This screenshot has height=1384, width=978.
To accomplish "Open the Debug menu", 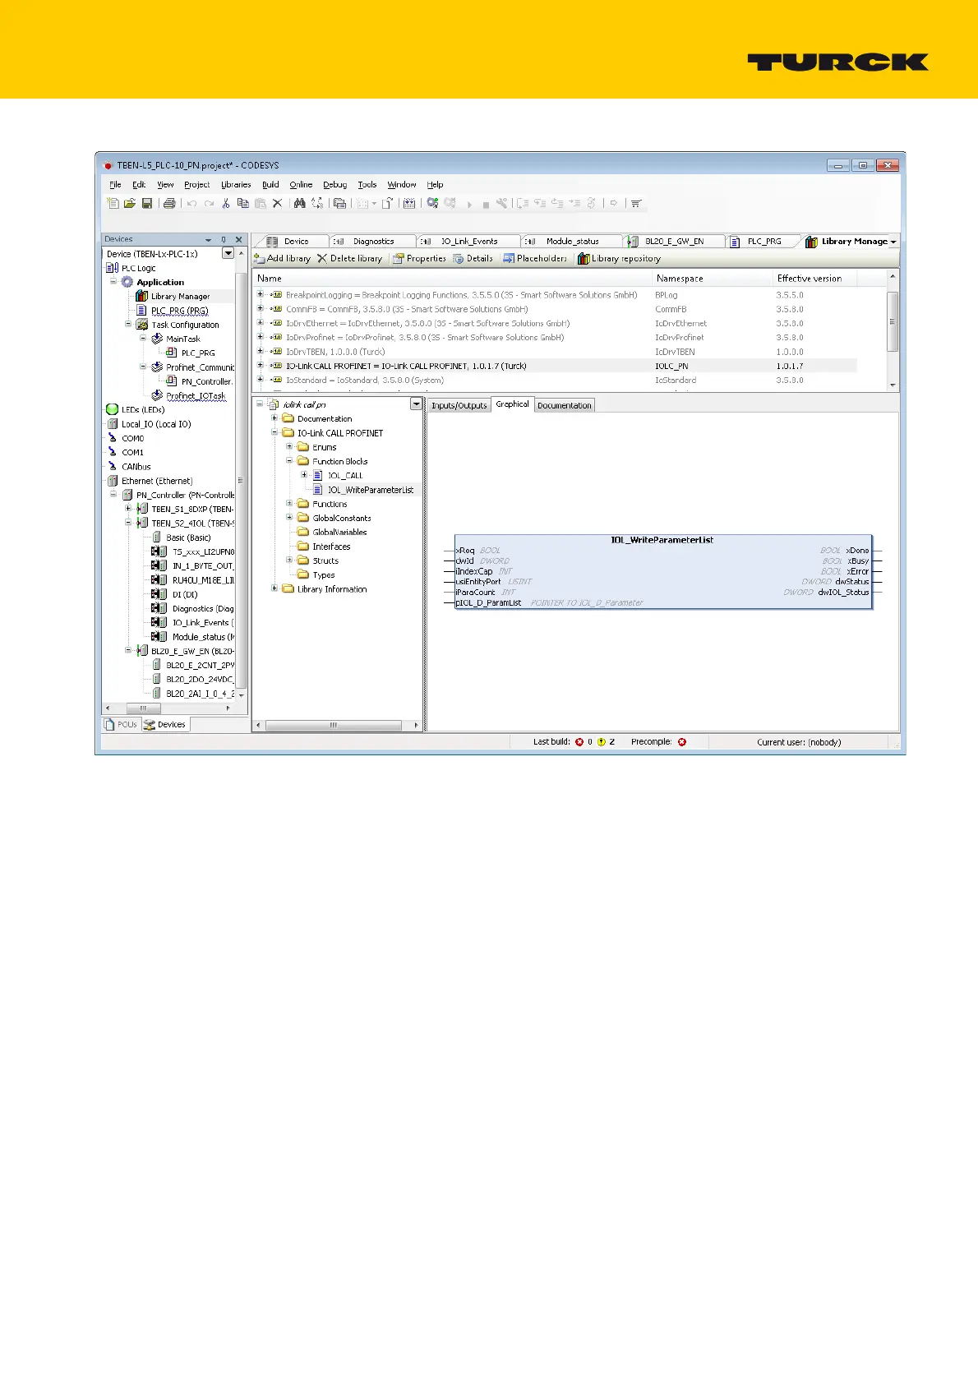I will [x=334, y=184].
